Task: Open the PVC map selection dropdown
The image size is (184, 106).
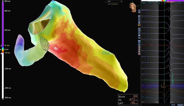Action: 115,2
